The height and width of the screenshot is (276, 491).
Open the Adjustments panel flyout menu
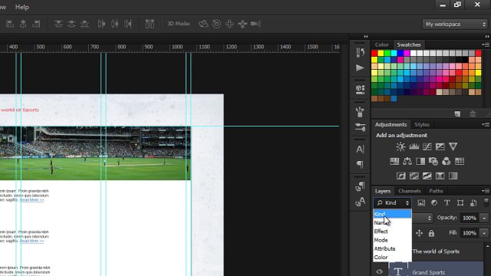[486, 124]
